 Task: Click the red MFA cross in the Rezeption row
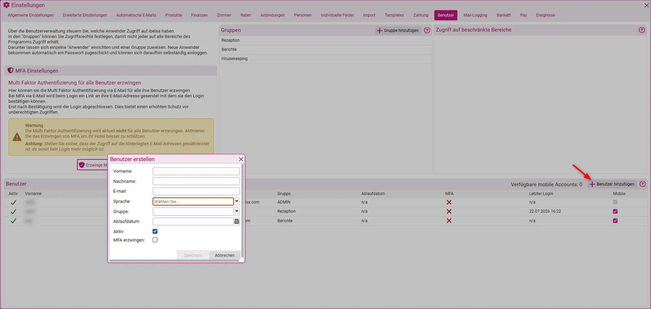click(x=449, y=212)
